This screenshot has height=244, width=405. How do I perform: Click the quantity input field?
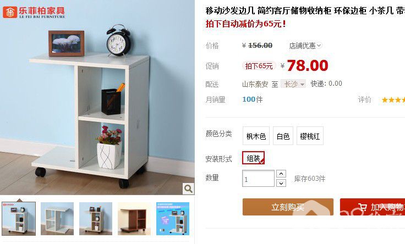pos(258,178)
